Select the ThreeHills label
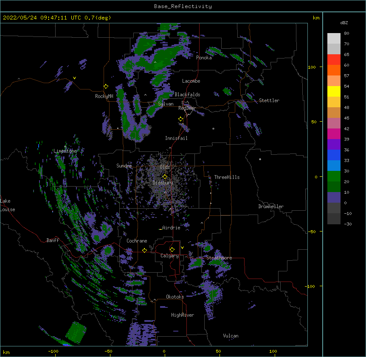This screenshot has height=357, width=366. coord(227,177)
